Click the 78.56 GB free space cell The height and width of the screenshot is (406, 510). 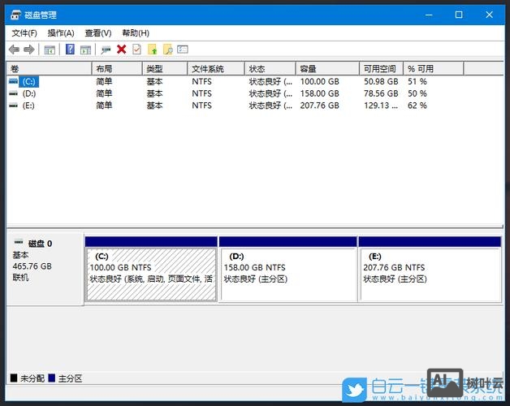tap(381, 93)
